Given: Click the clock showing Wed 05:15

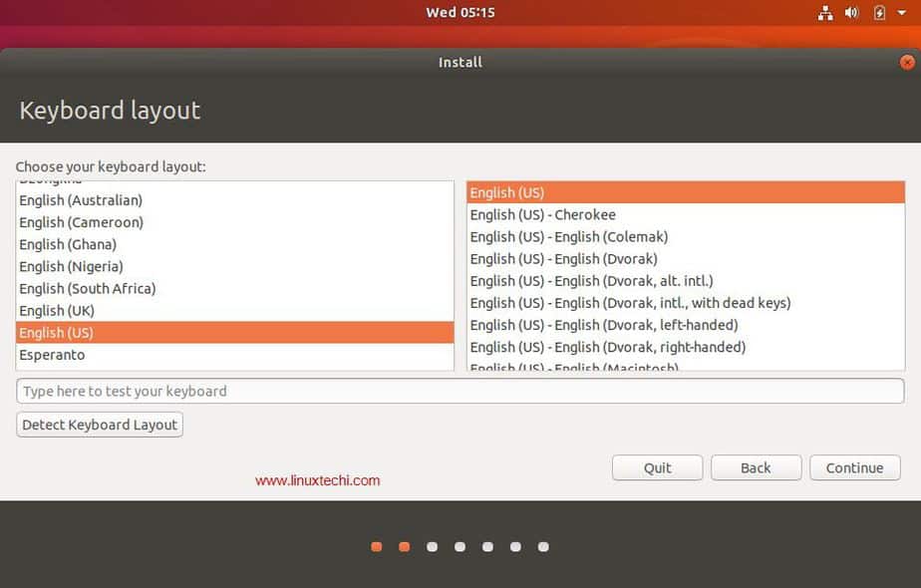Looking at the screenshot, I should 460,13.
